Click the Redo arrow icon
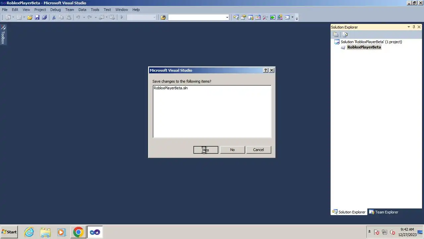The image size is (424, 239). coord(89,17)
